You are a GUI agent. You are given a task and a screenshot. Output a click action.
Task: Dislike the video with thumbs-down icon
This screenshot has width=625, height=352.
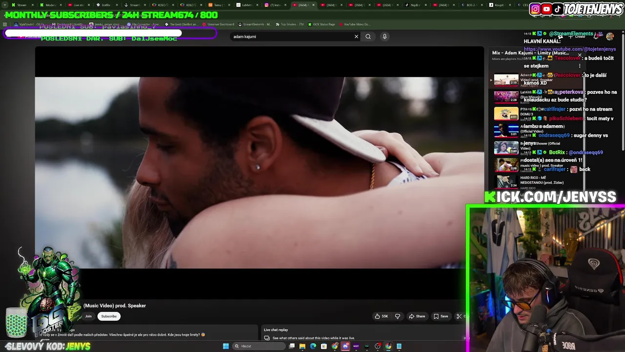pyautogui.click(x=397, y=316)
